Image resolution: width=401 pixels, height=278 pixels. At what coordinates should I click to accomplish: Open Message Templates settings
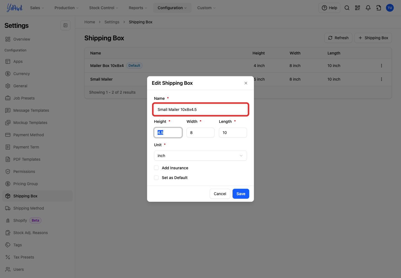tap(38, 110)
